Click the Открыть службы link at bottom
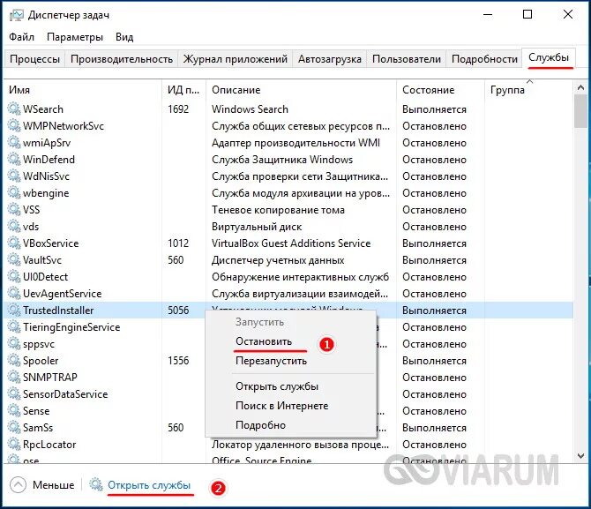The height and width of the screenshot is (509, 591). tap(149, 485)
